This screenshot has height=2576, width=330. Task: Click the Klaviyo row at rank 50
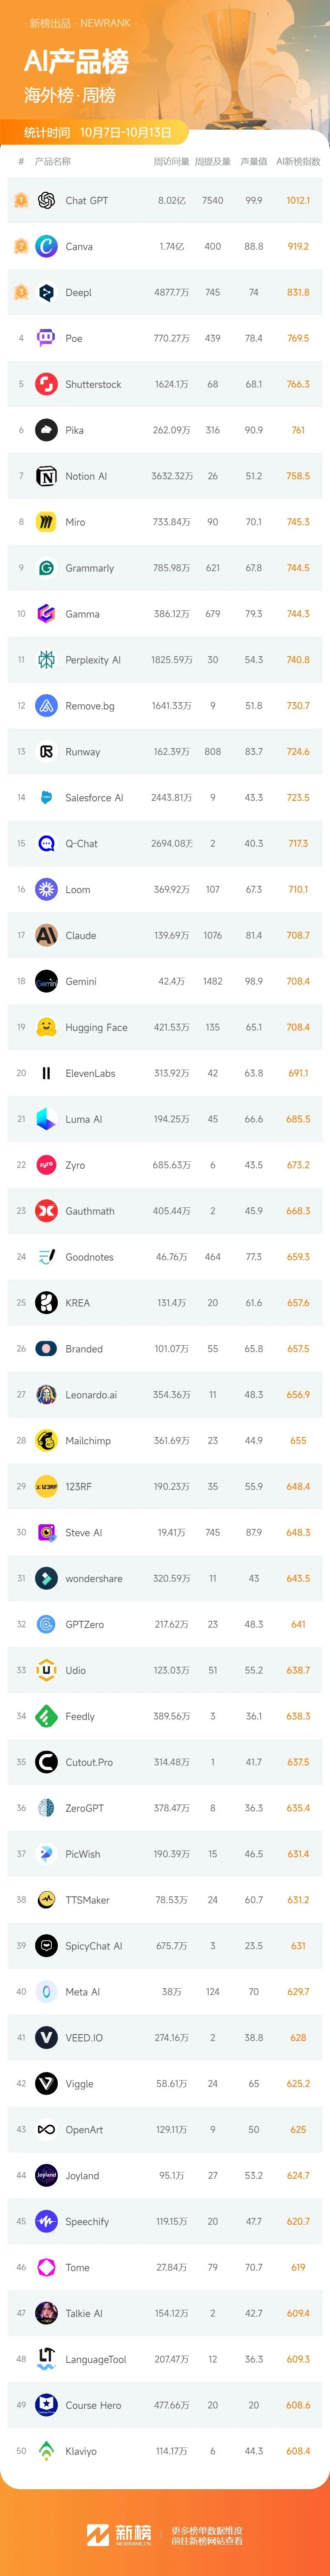coord(165,2450)
